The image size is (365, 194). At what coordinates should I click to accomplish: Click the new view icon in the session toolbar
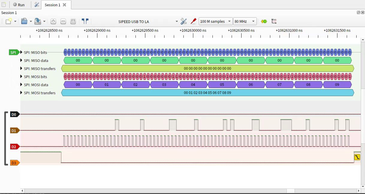click(x=9, y=21)
